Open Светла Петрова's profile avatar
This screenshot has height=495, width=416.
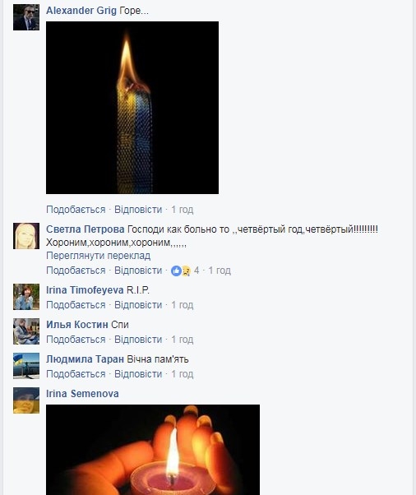[x=26, y=236]
